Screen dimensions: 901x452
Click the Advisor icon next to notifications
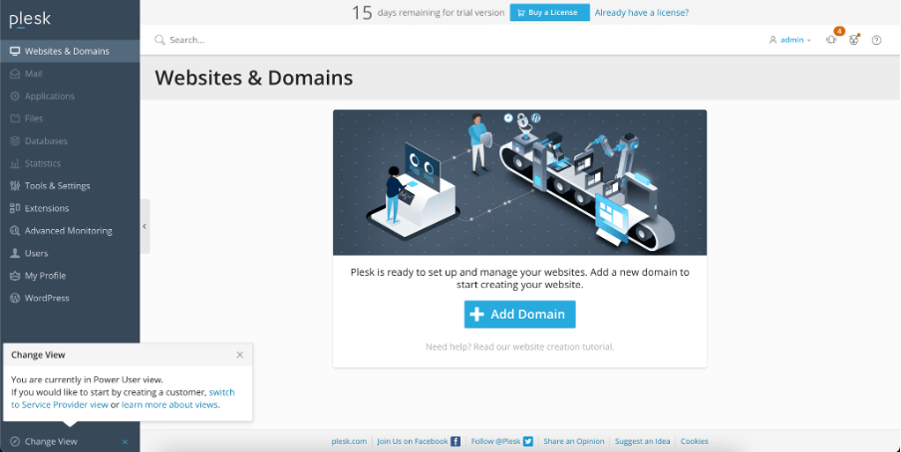pyautogui.click(x=854, y=39)
